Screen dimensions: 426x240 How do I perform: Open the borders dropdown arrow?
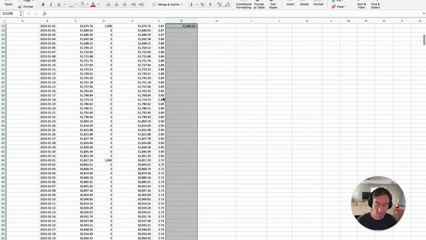76,5
